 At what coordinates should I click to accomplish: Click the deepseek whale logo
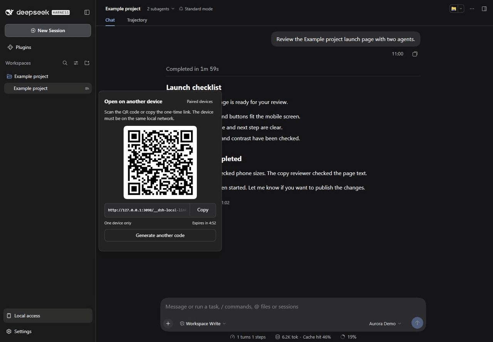click(x=10, y=12)
